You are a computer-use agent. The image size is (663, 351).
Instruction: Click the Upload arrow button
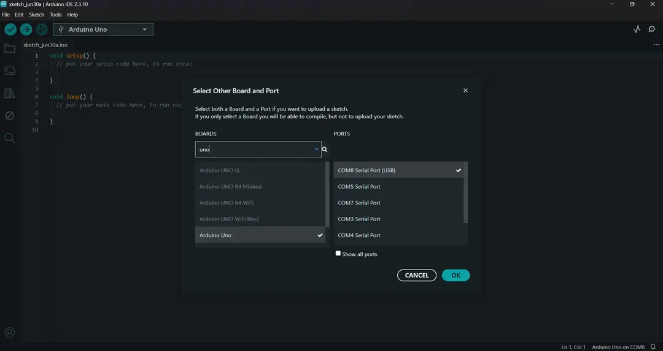tap(26, 29)
